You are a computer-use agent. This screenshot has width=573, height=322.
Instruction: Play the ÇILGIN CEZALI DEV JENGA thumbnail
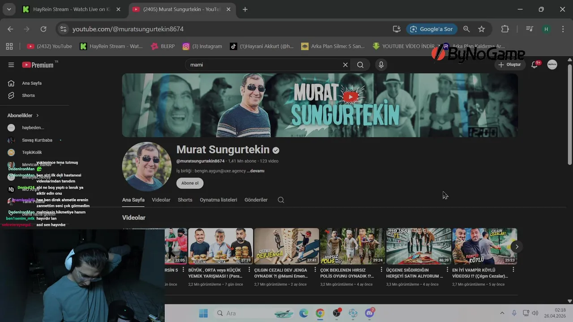286,246
